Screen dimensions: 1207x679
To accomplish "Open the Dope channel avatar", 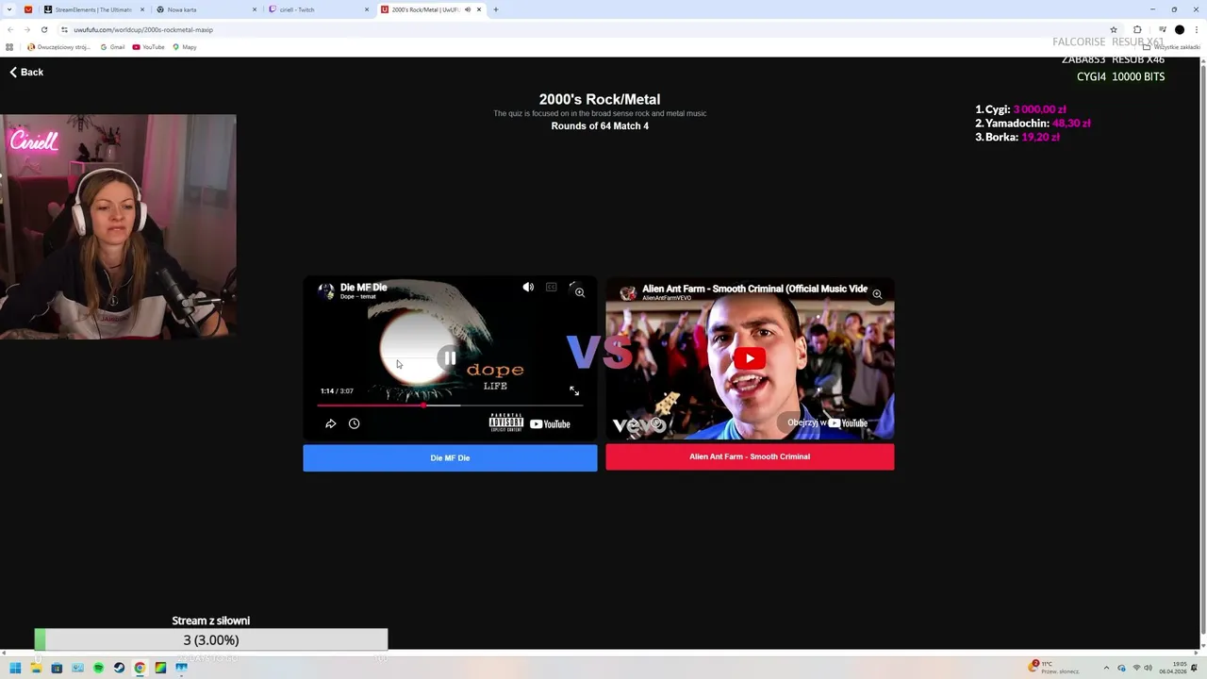I will click(326, 290).
